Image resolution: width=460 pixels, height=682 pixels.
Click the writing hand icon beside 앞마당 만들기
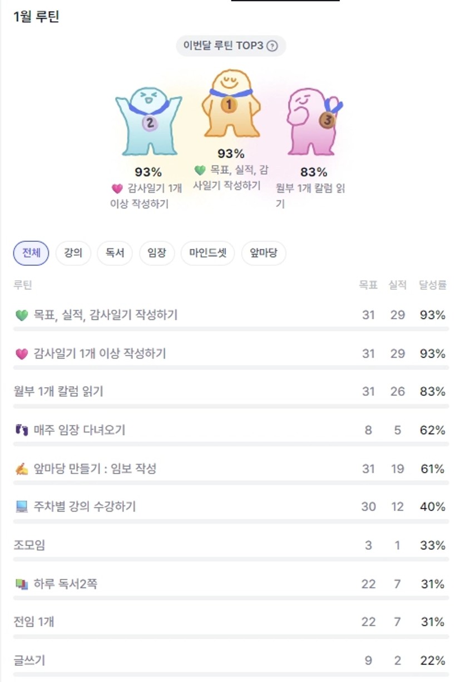pos(22,469)
